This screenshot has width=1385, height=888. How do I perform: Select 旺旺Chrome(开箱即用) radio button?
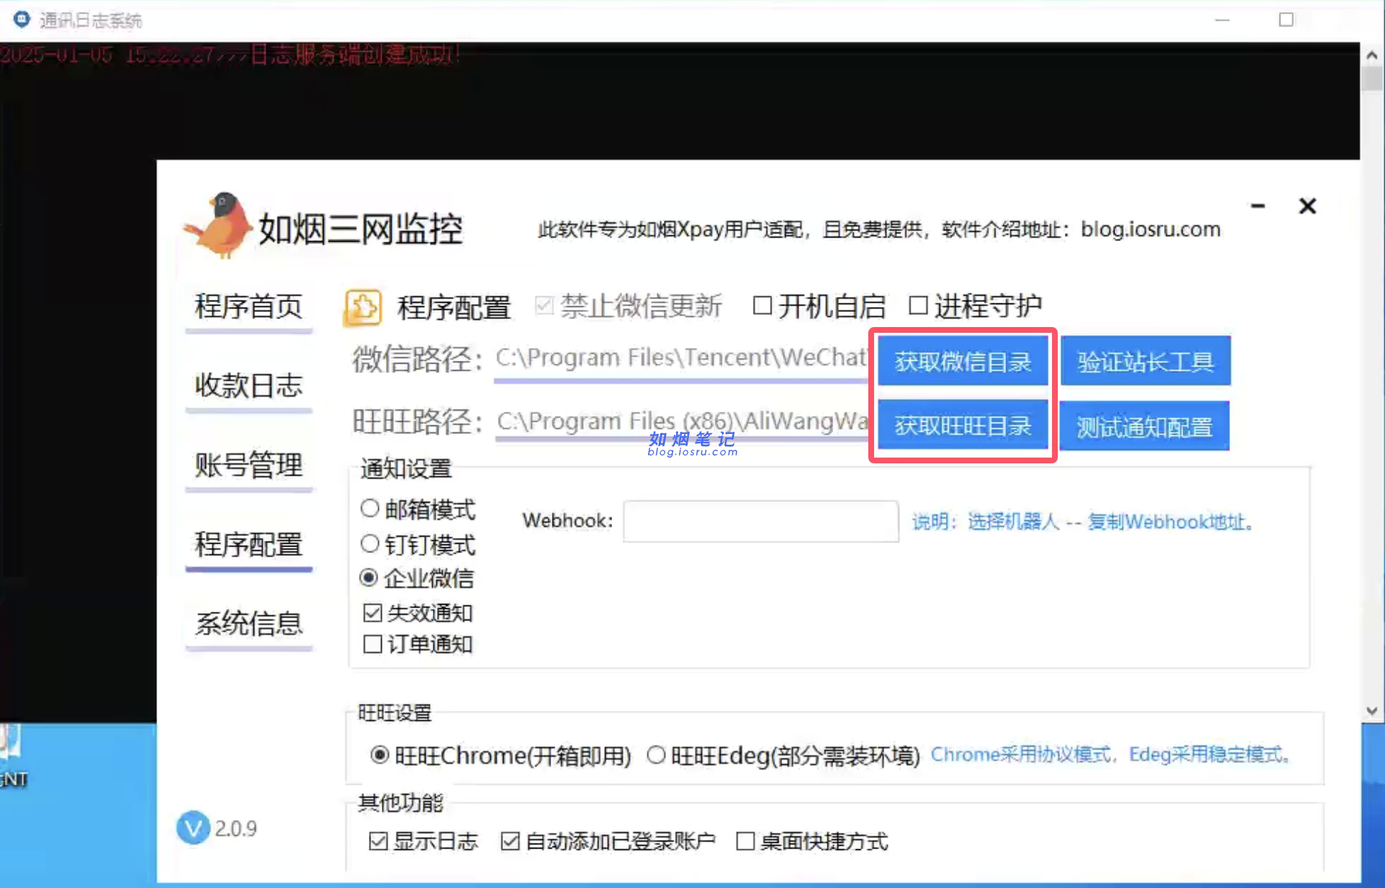[500, 755]
